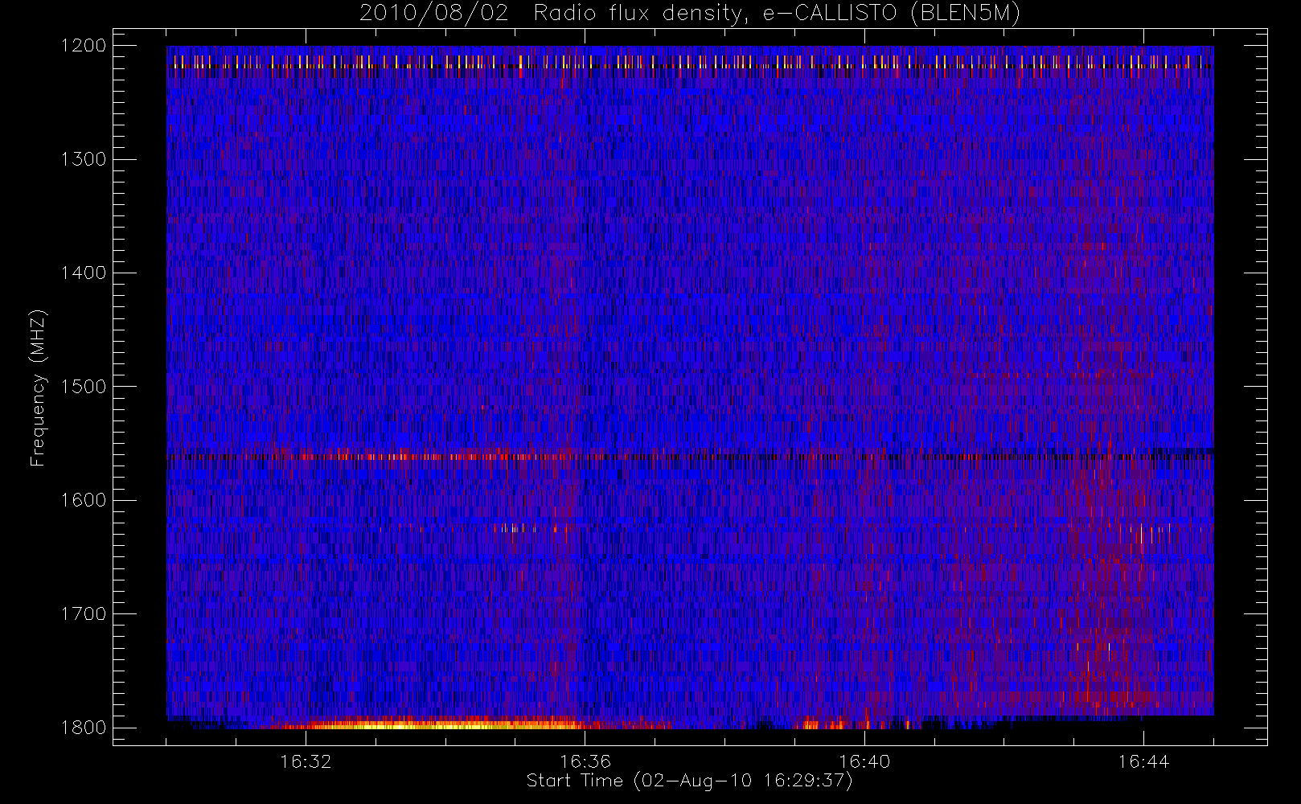This screenshot has width=1301, height=804.
Task: Select the 1500 frequency tick label
Action: [x=84, y=386]
